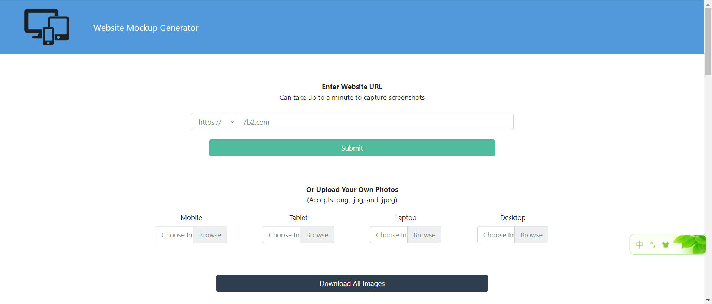The width and height of the screenshot is (712, 304).
Task: Open the IME skin shirt icon
Action: [665, 244]
